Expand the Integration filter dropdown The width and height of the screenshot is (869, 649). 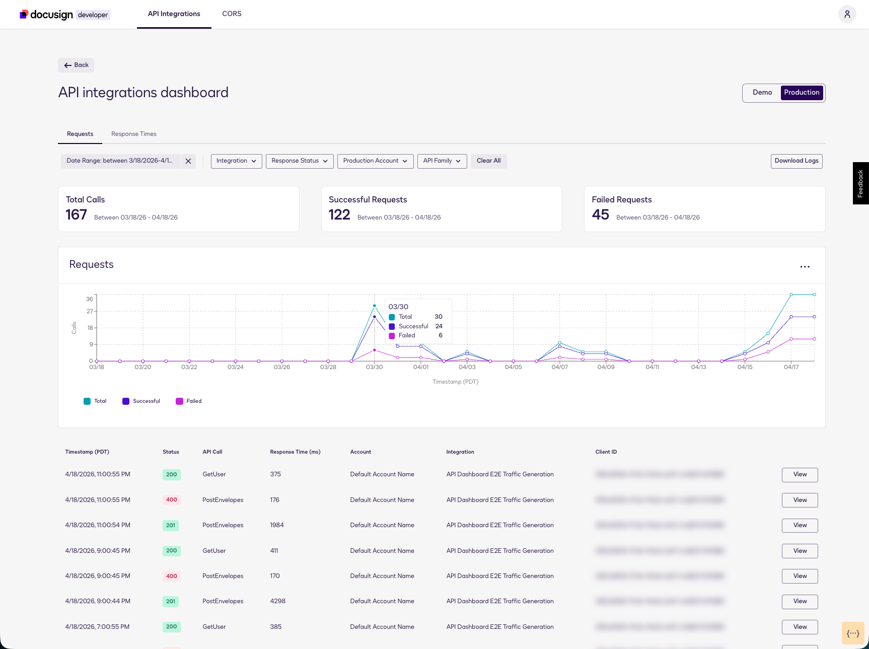pos(236,161)
